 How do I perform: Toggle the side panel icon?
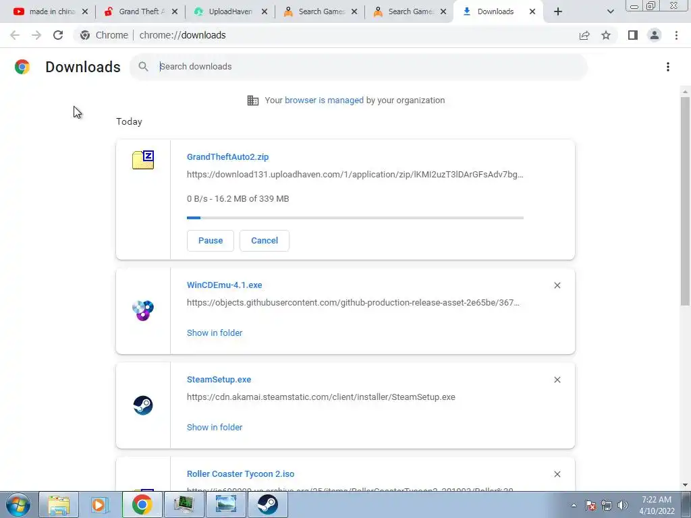point(633,35)
